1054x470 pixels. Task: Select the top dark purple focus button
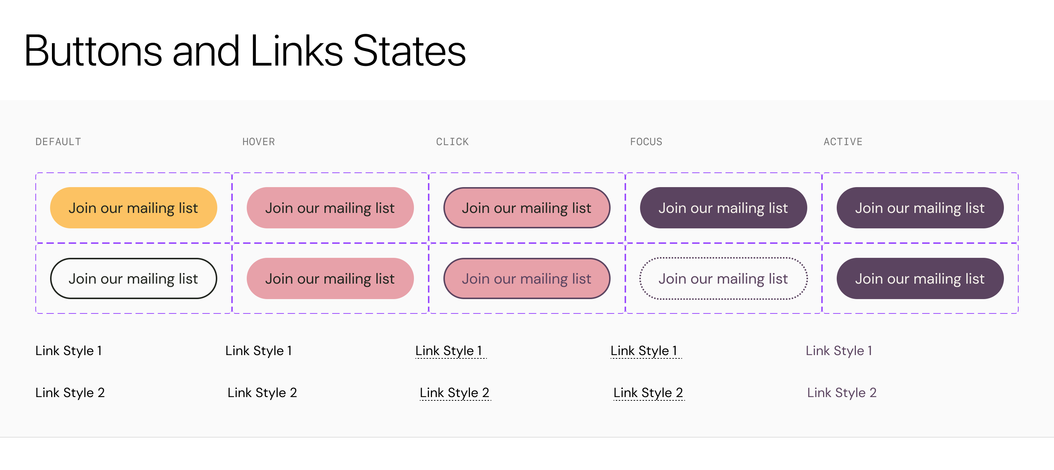[723, 208]
